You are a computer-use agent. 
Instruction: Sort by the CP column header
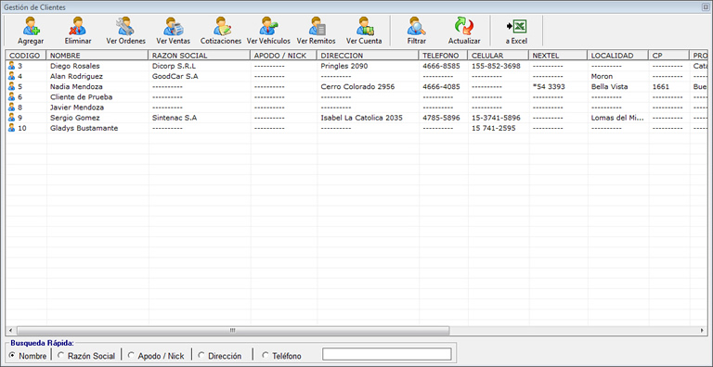point(668,56)
